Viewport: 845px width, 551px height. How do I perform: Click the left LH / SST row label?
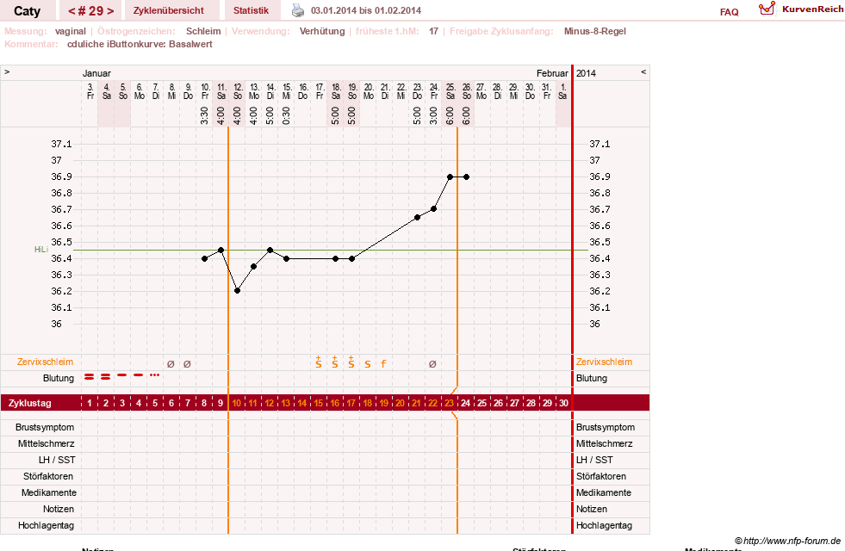(57, 460)
